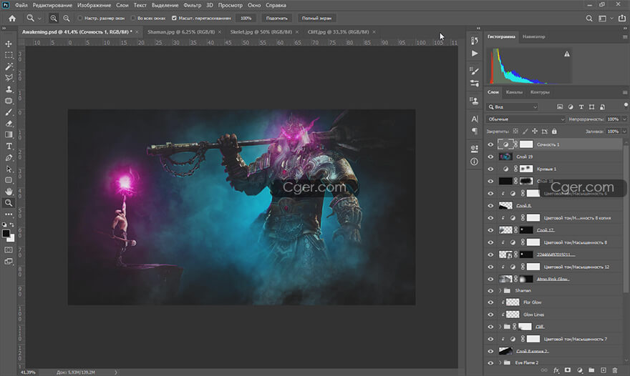
Task: Open the Actions panel play icon
Action: pyautogui.click(x=475, y=54)
